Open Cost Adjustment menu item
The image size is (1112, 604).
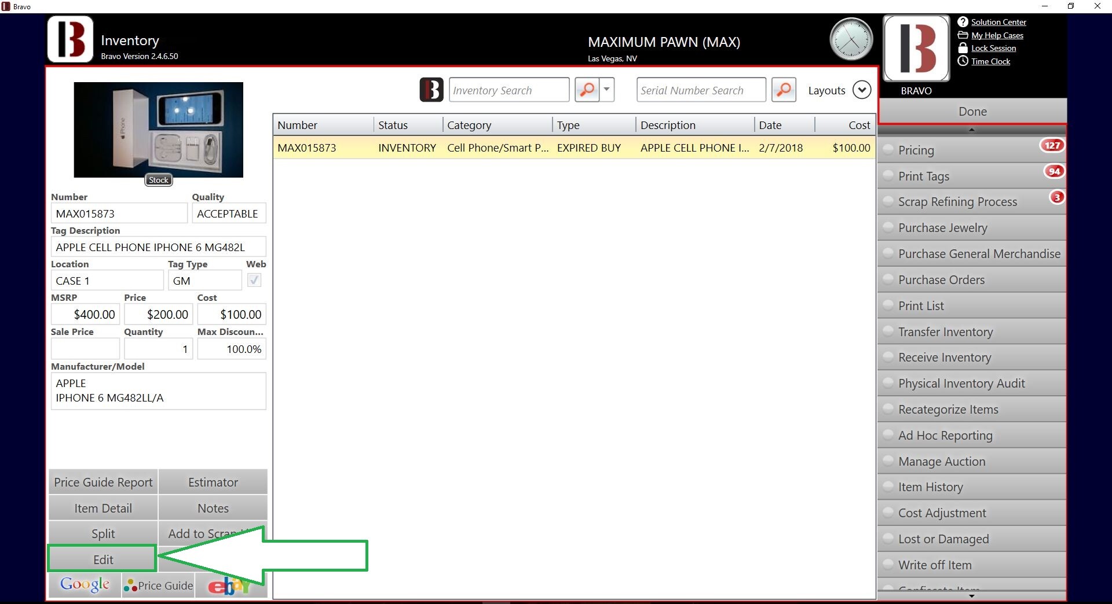click(x=972, y=513)
